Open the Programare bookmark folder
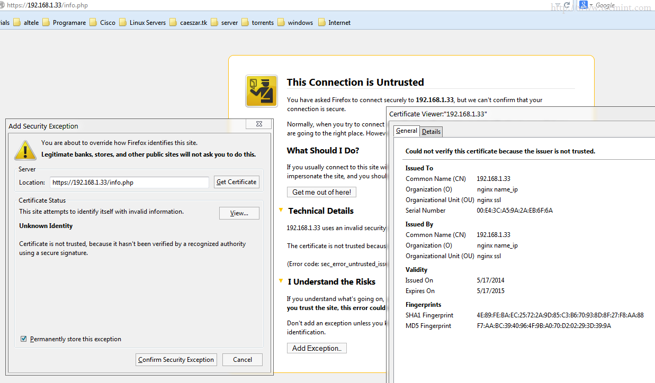This screenshot has width=655, height=383. point(64,23)
